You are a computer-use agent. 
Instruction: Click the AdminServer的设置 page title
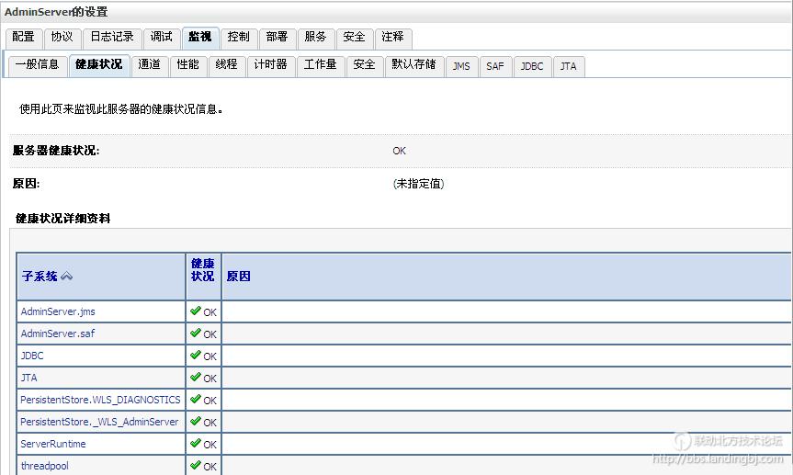pyautogui.click(x=56, y=12)
